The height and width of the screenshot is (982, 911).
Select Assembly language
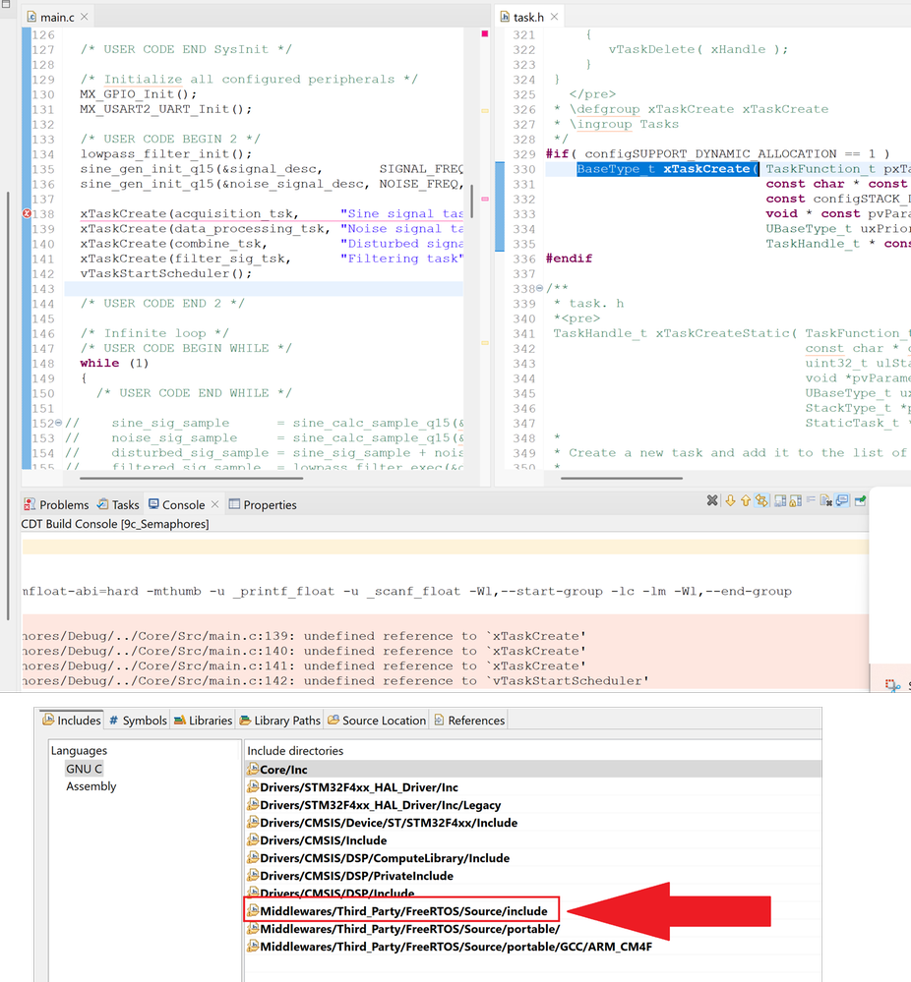tap(91, 786)
